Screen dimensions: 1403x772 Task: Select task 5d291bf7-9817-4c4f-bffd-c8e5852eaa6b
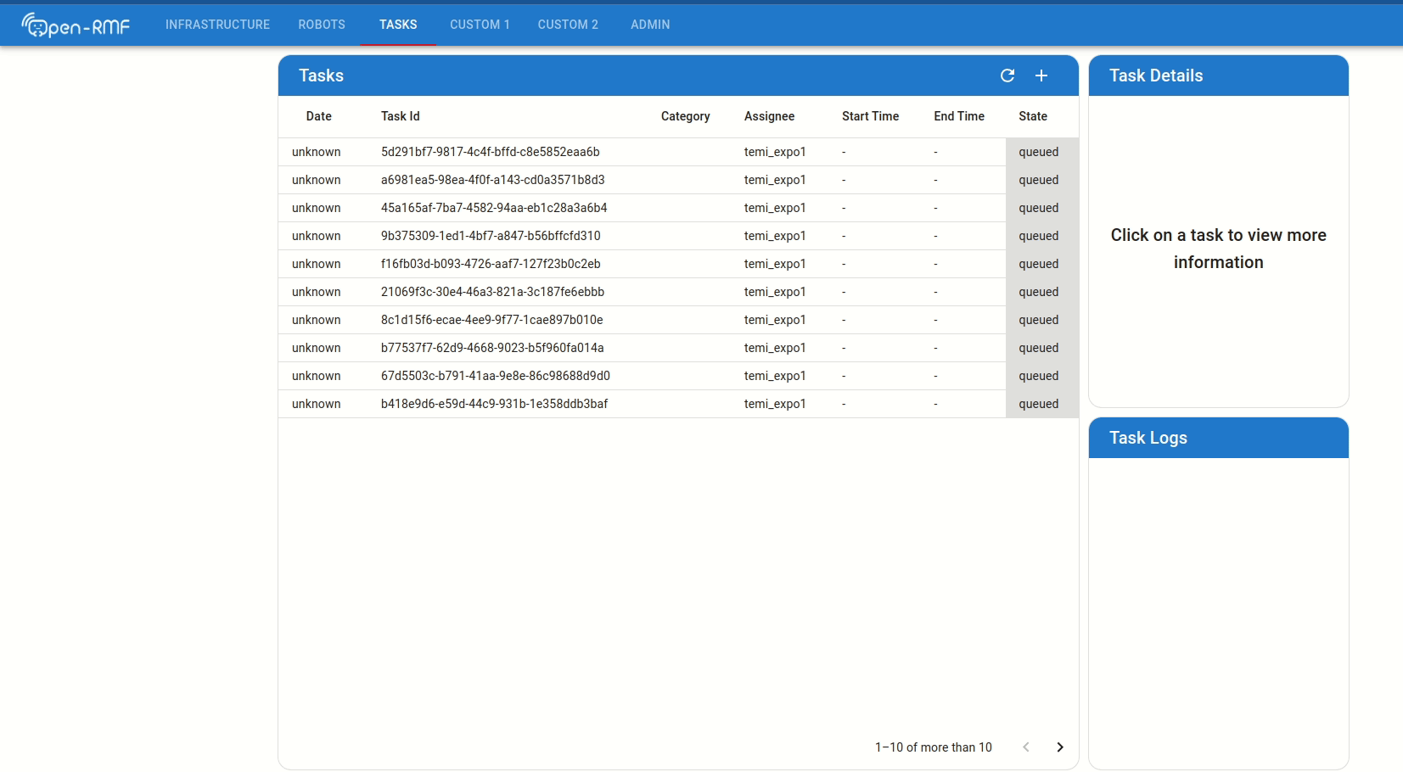678,152
